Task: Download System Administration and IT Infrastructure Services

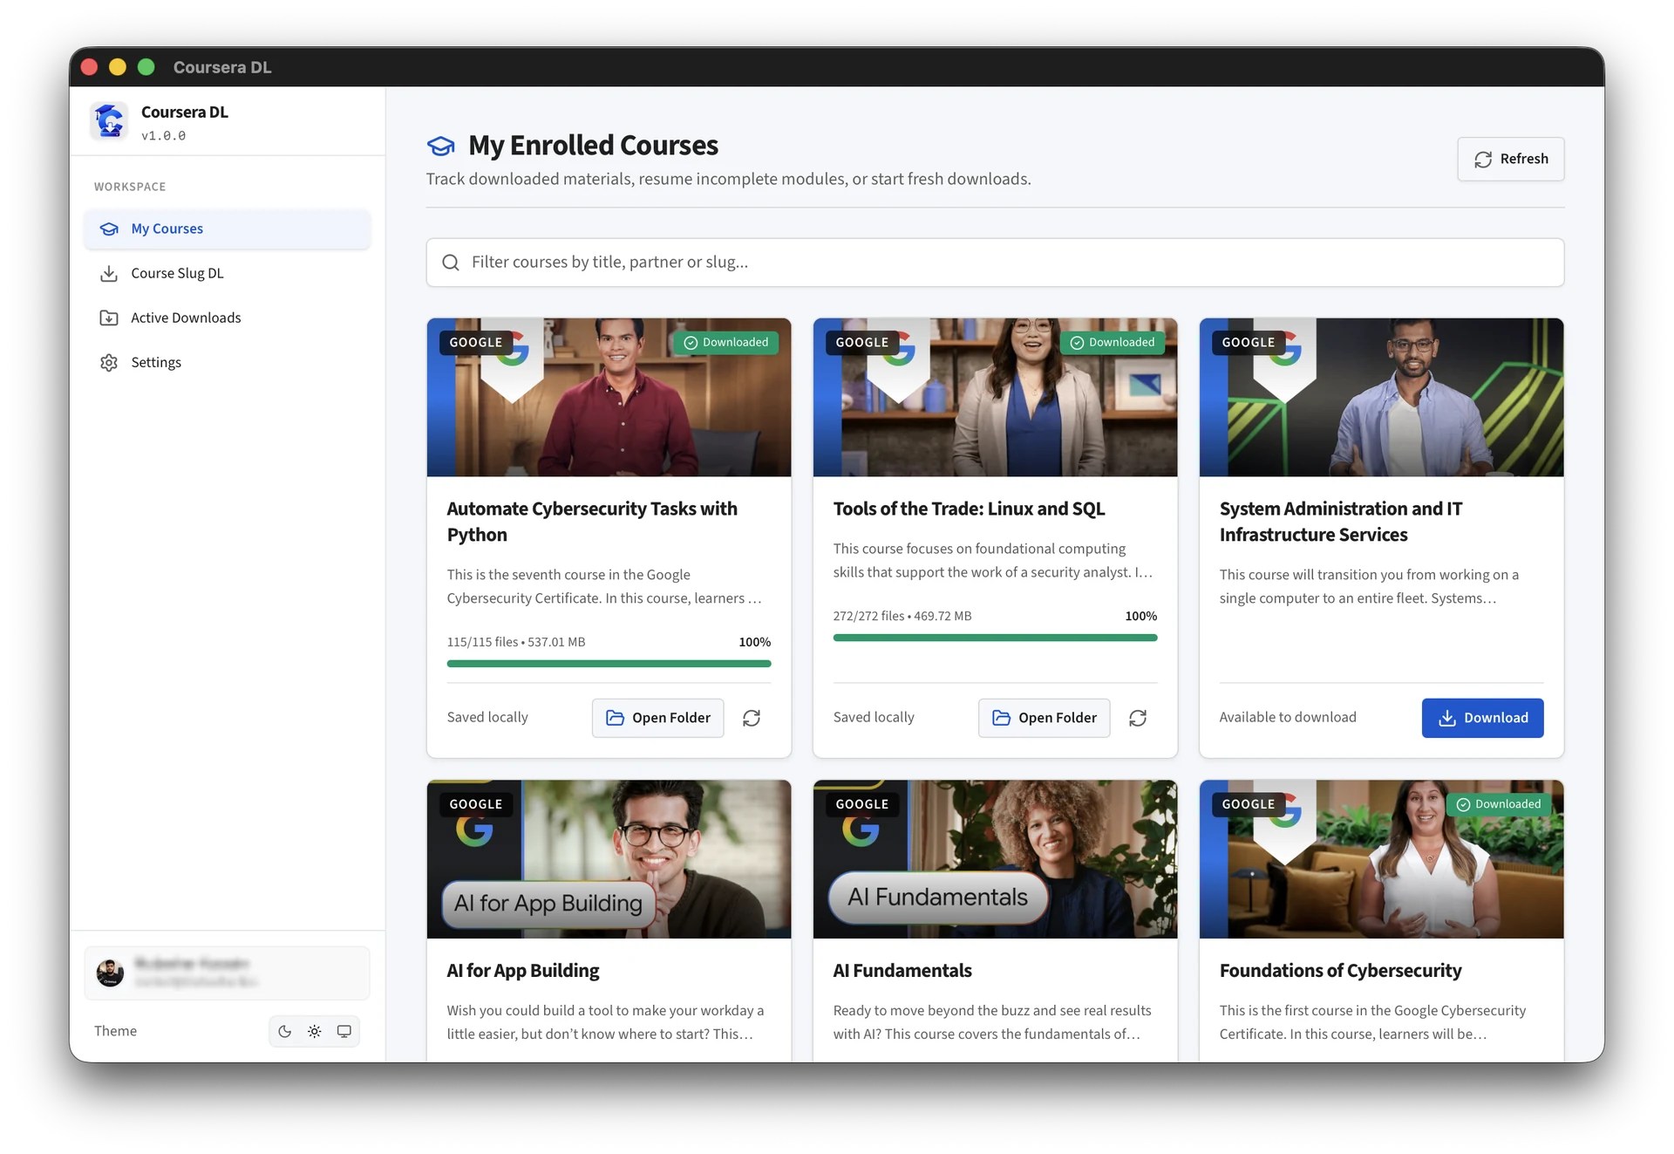Action: click(1482, 718)
